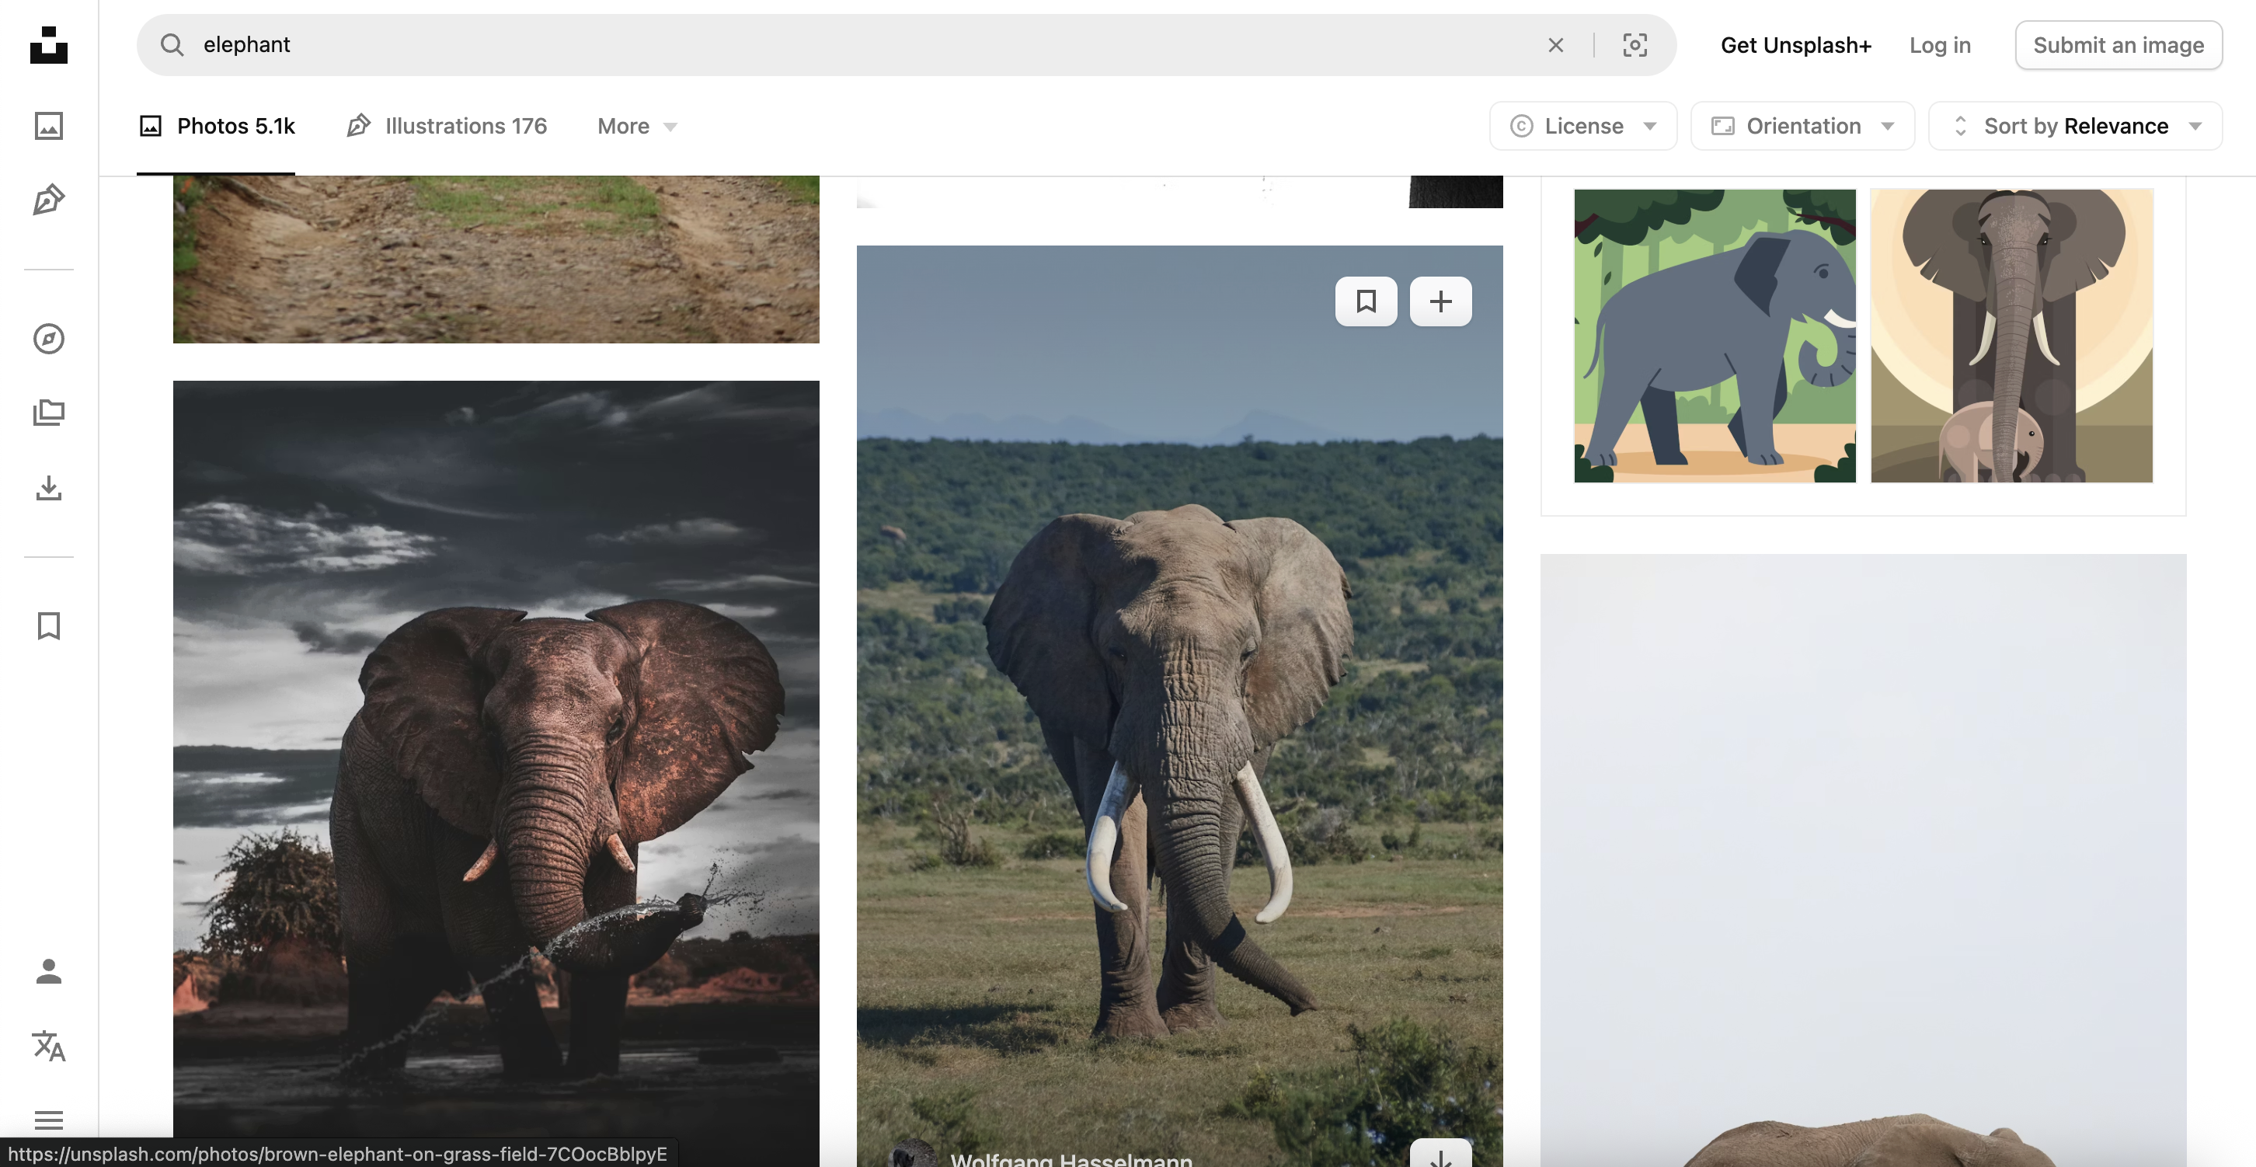Switch to the Illustrations 176 tab
Image resolution: width=2256 pixels, height=1167 pixels.
point(447,126)
